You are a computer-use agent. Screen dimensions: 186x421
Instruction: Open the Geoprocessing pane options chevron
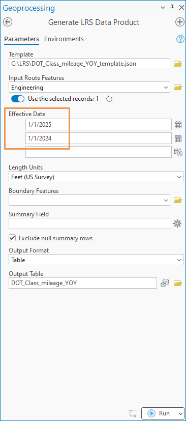(x=163, y=8)
